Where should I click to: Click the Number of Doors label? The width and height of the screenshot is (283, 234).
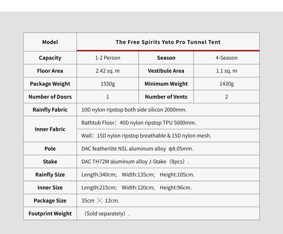click(50, 97)
